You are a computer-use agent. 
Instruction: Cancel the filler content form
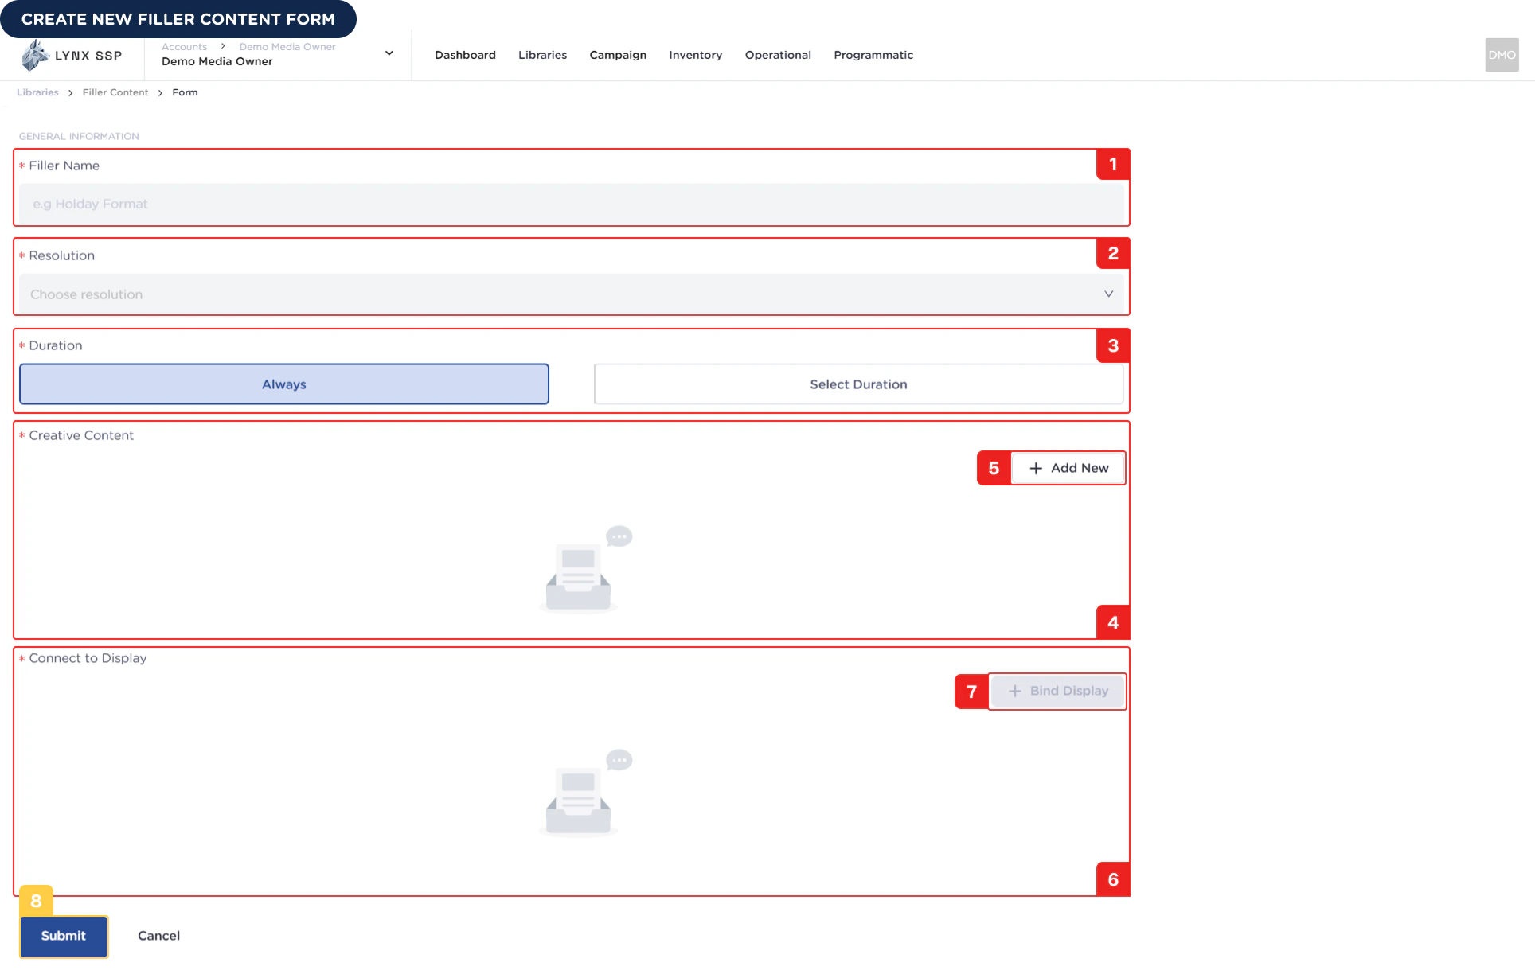click(x=158, y=936)
